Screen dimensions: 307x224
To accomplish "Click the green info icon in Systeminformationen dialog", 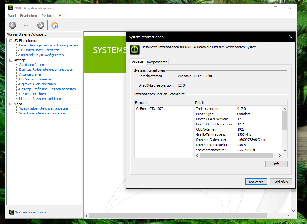I will click(135, 50).
